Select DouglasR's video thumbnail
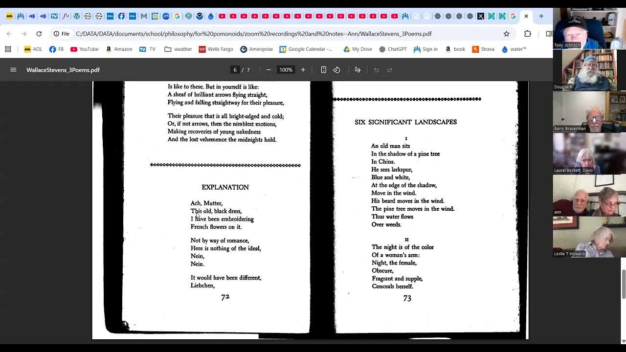The height and width of the screenshot is (352, 626). click(x=589, y=70)
